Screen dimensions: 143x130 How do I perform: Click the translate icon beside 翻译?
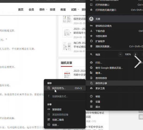91,73
